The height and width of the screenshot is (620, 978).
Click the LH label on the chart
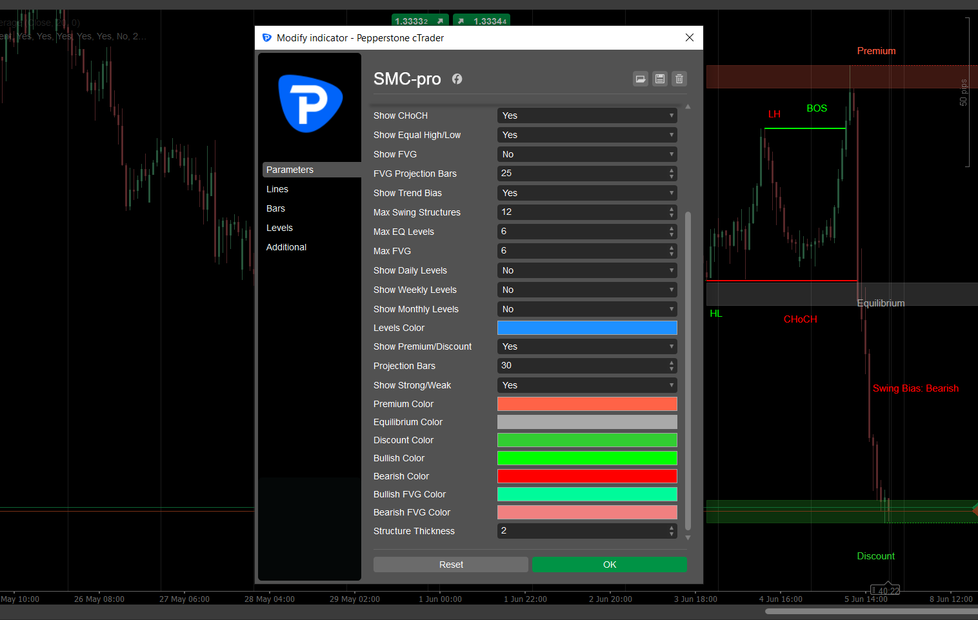[774, 114]
